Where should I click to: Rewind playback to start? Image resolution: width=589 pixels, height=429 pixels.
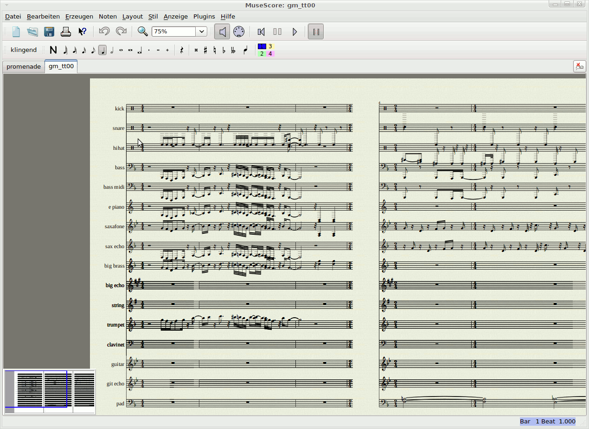261,32
